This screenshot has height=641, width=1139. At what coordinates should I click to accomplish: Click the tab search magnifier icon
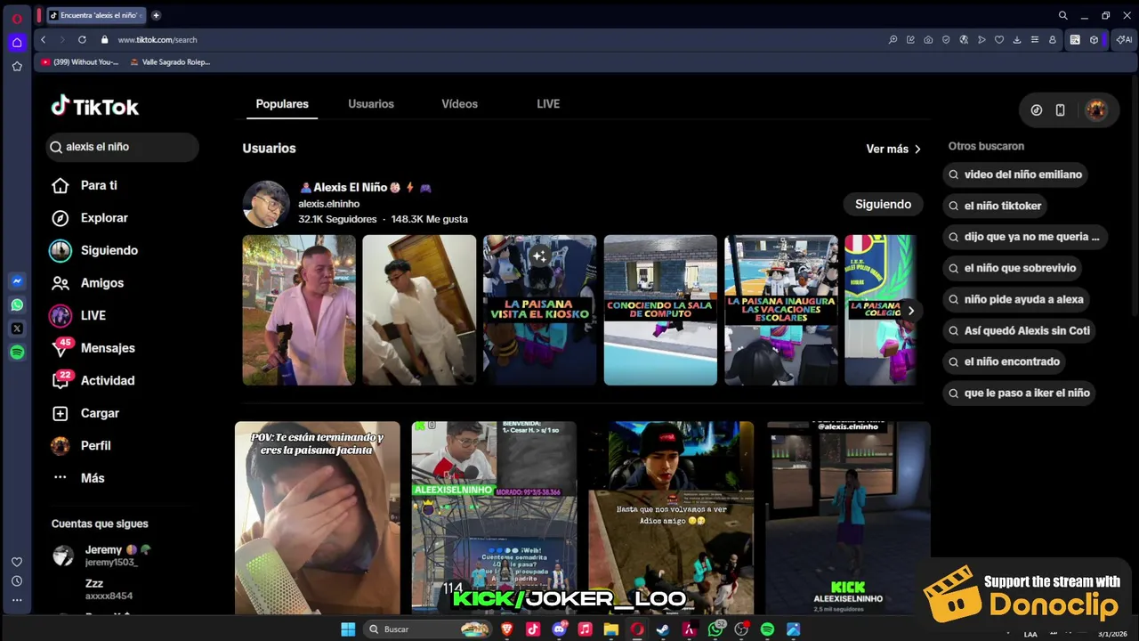click(1062, 15)
